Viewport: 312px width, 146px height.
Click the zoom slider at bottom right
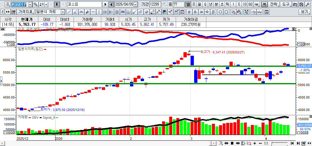pos(280,143)
